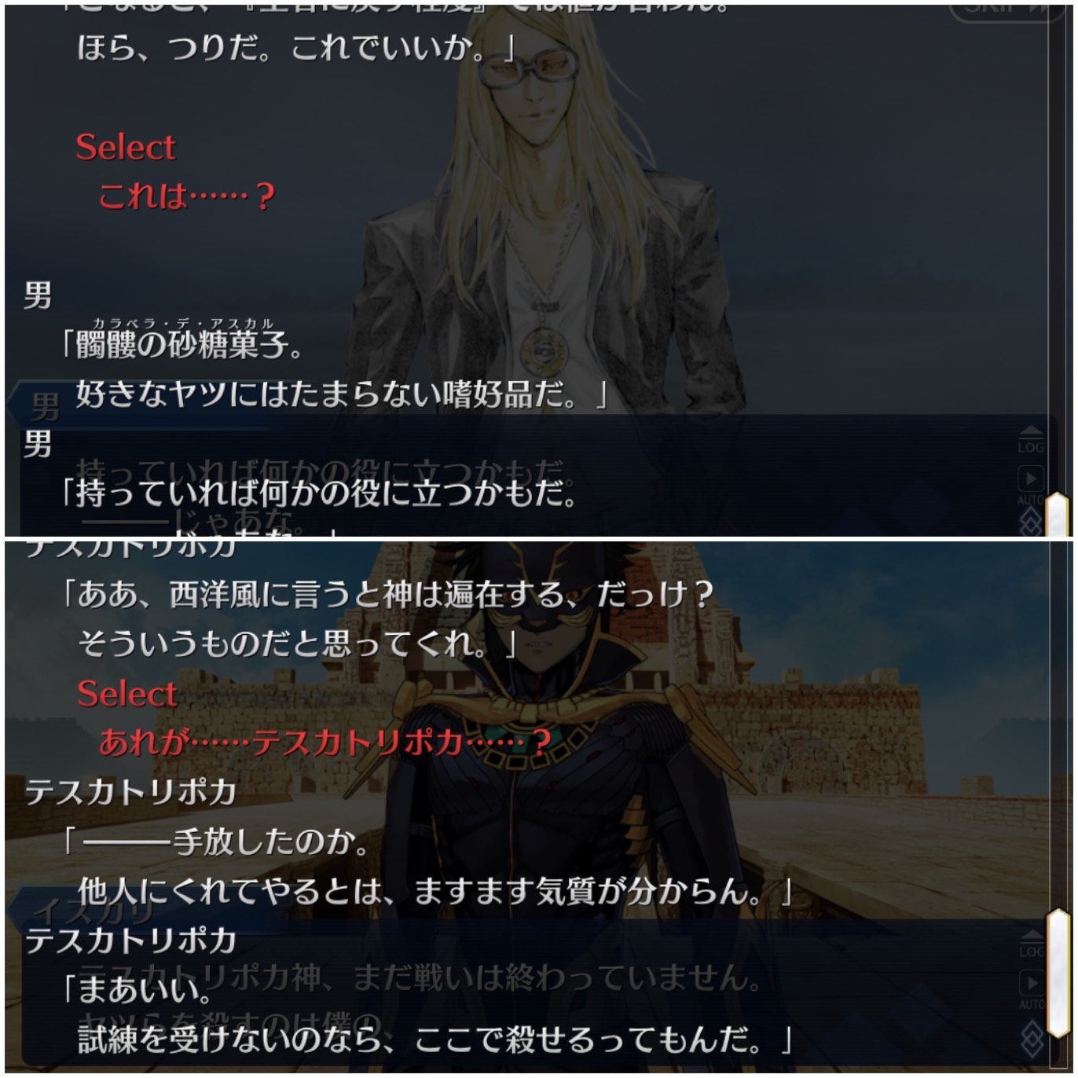Select the choice あれが……テスカトリポカ……？
This screenshot has width=1078, height=1078.
[325, 741]
